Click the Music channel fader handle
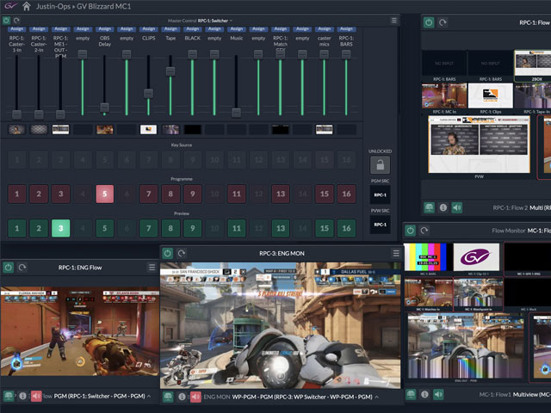 (236, 113)
